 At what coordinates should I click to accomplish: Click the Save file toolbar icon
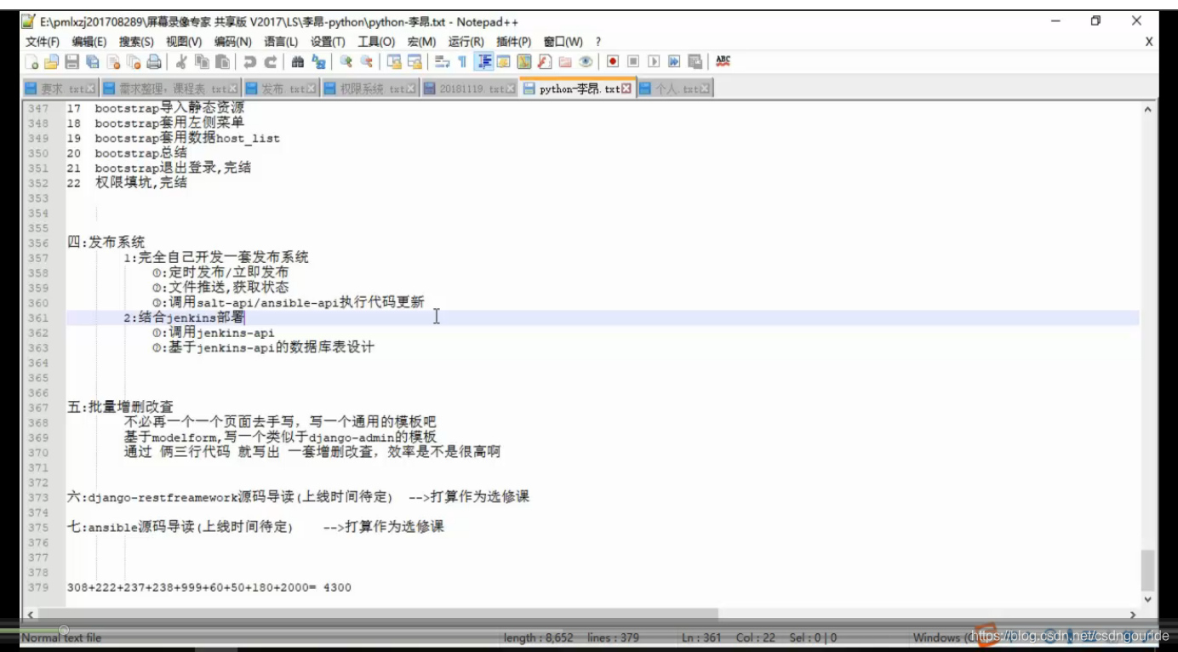tap(72, 61)
